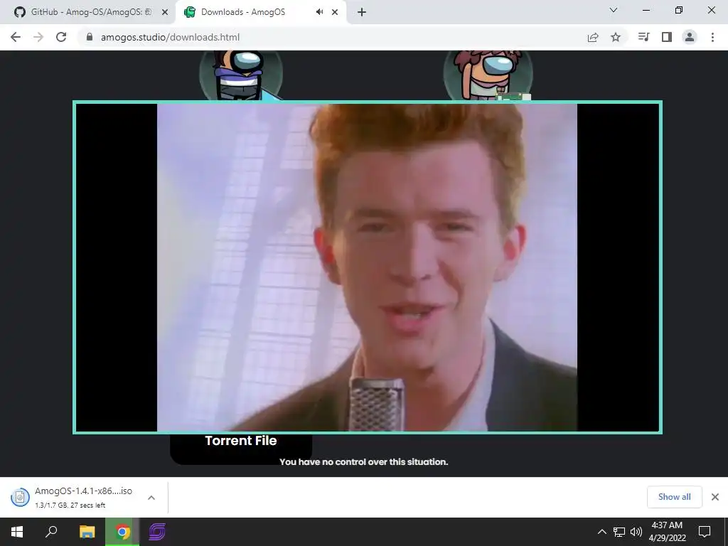Open a new browser tab
The height and width of the screenshot is (546, 728).
[x=362, y=12]
